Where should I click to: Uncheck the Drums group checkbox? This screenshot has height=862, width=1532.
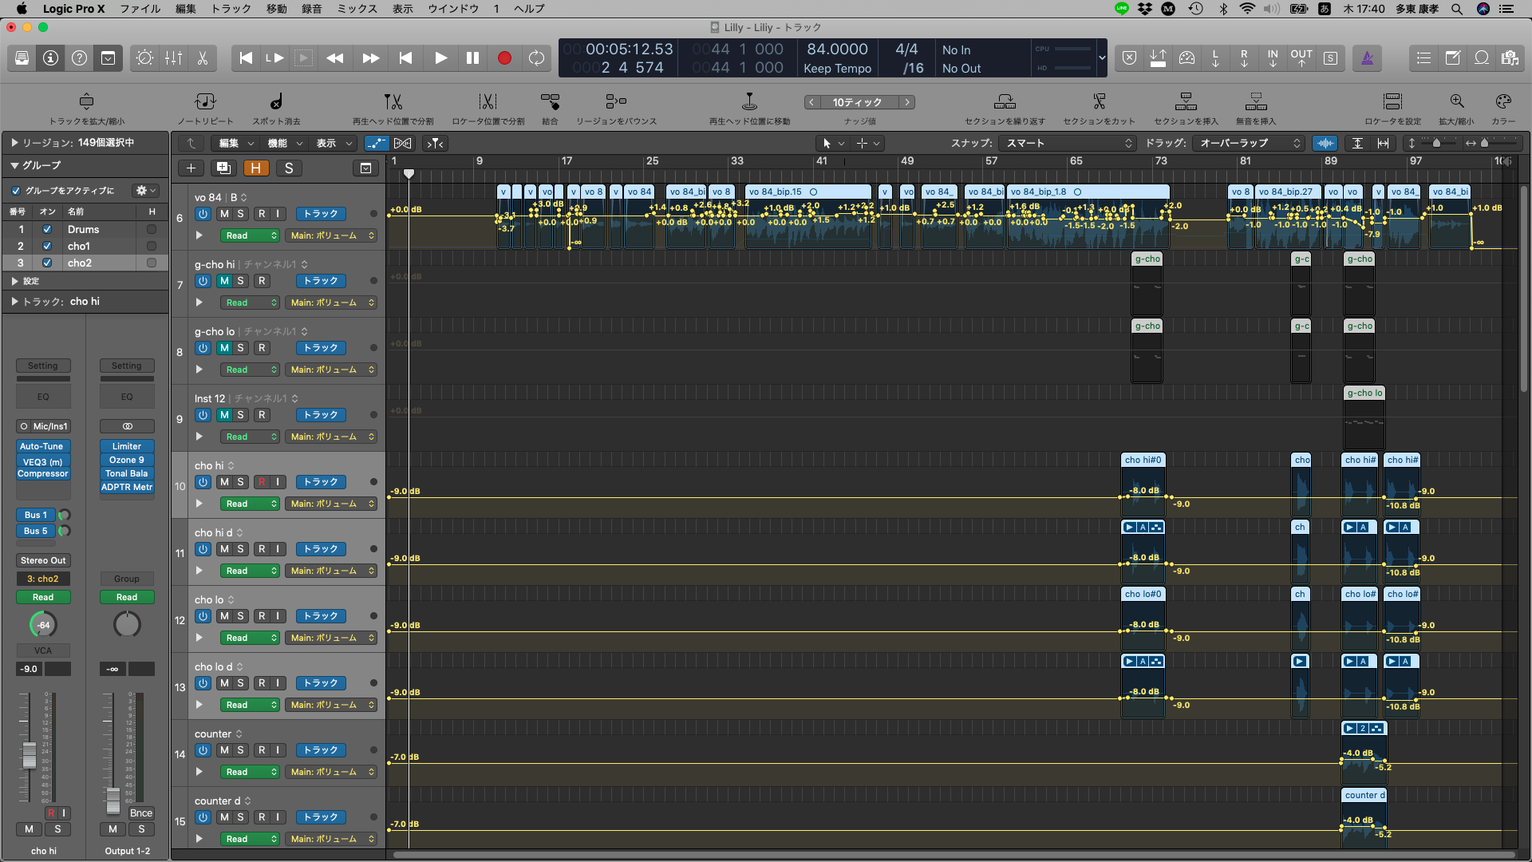pyautogui.click(x=47, y=229)
